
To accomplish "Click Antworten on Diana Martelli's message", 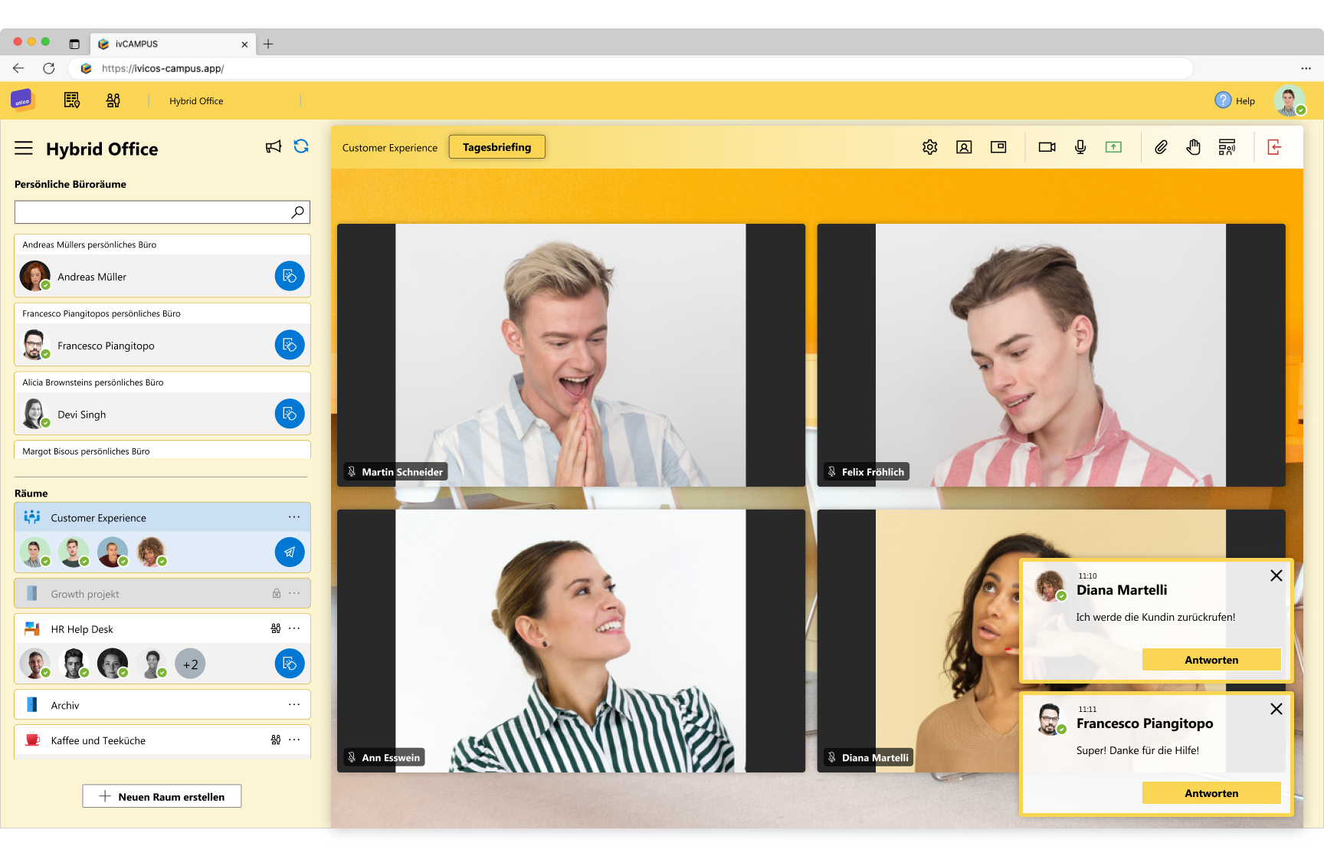I will (1211, 659).
